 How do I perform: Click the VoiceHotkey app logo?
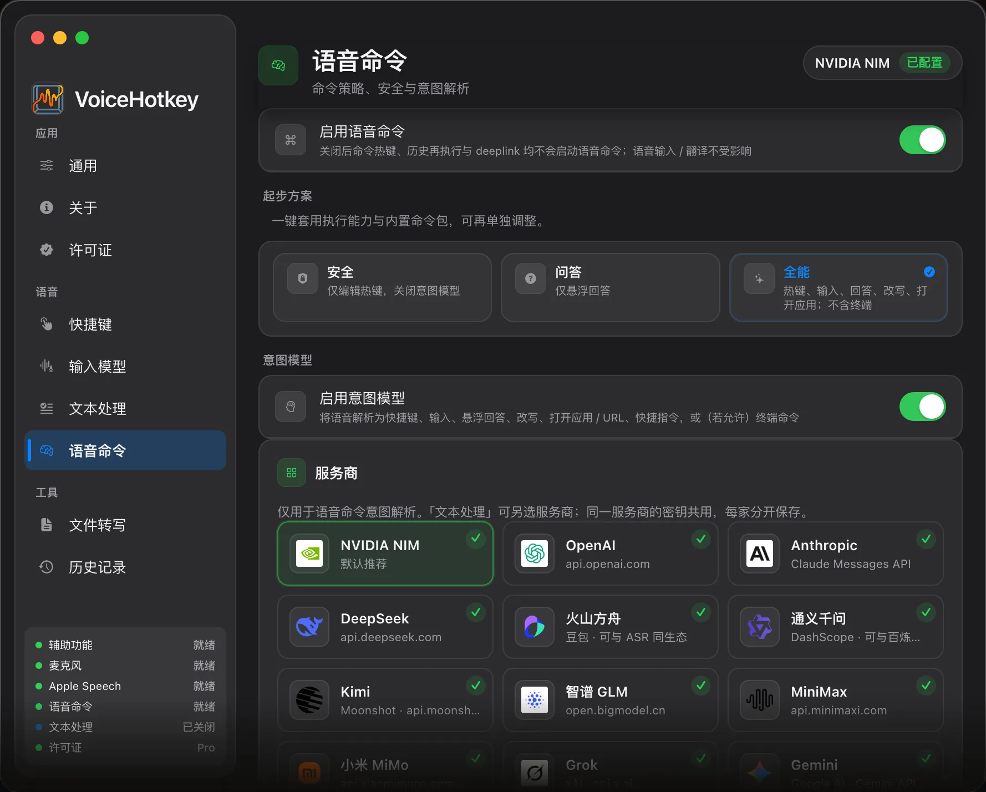pyautogui.click(x=48, y=99)
